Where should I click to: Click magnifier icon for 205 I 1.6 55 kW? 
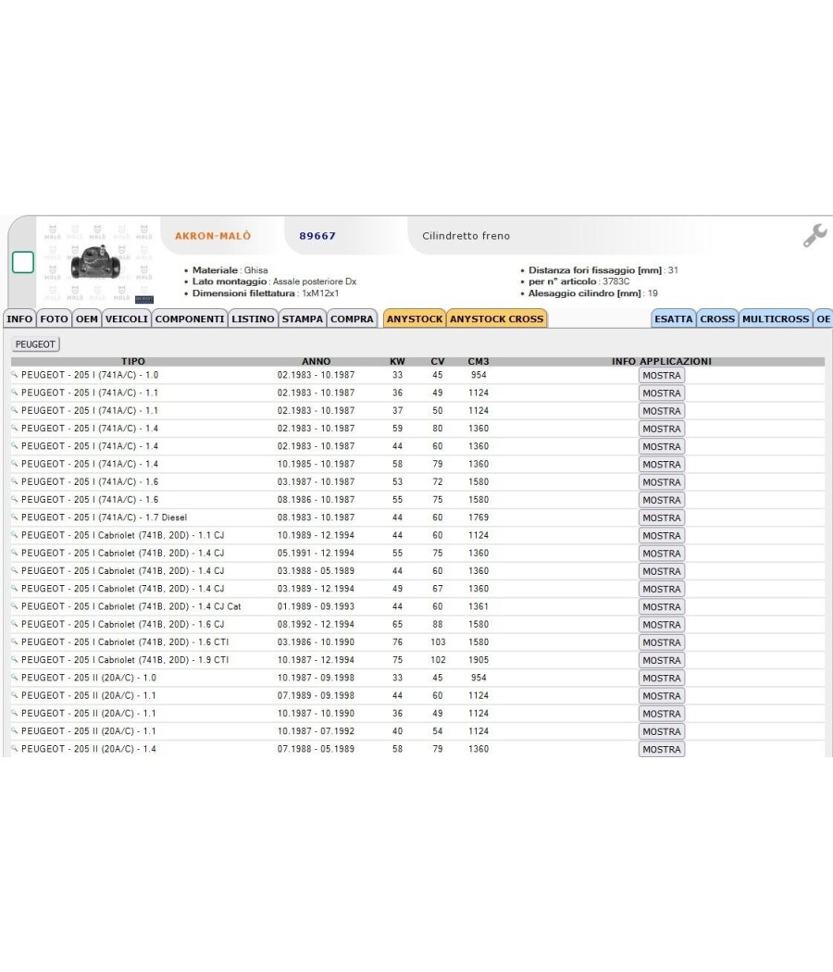14,499
